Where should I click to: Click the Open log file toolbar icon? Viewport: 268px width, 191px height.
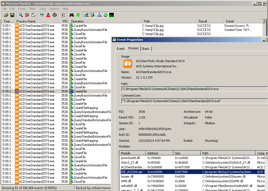[6, 15]
